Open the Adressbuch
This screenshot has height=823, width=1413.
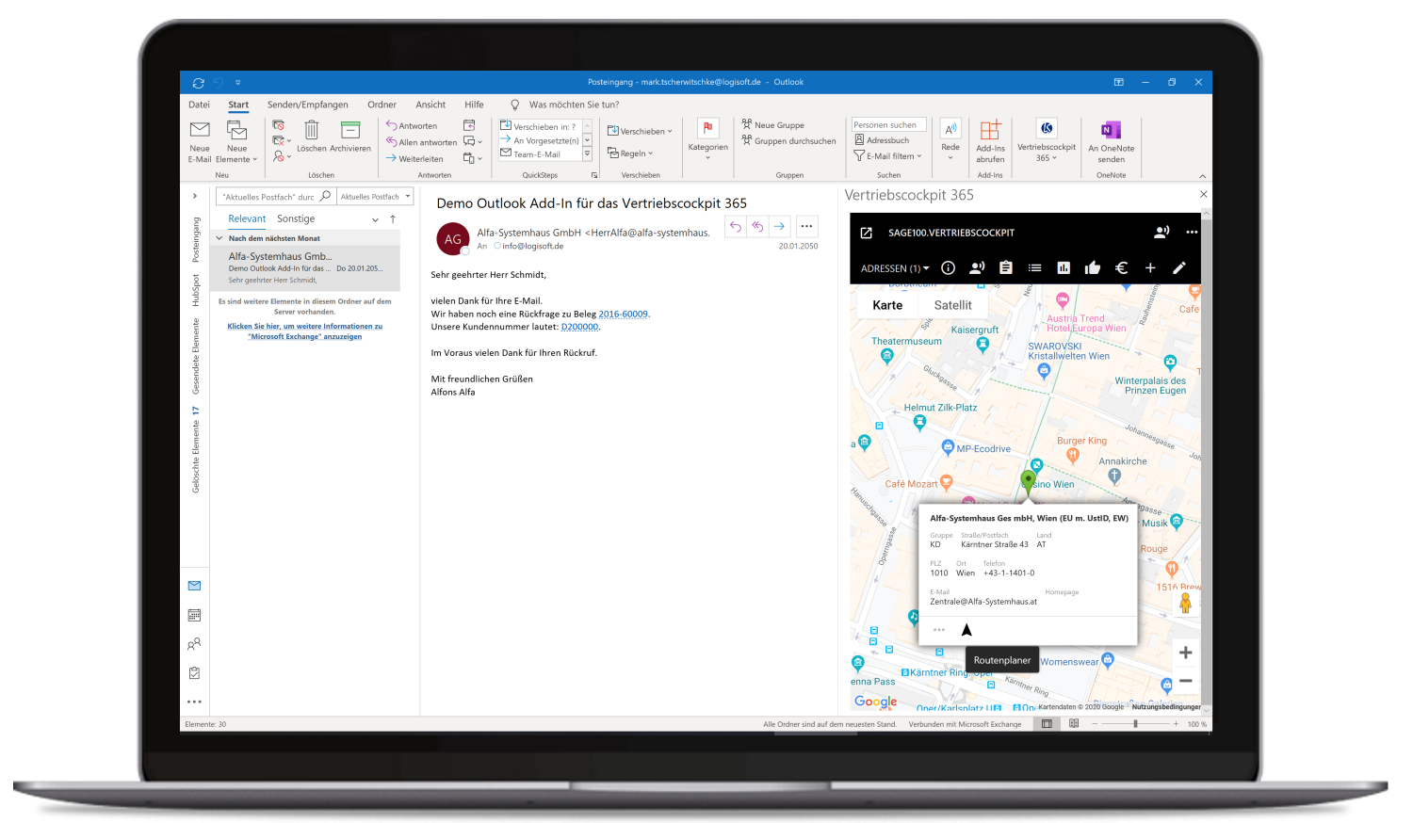pyautogui.click(x=882, y=140)
